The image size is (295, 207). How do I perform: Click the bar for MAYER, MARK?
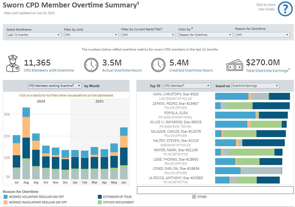pyautogui.click(x=249, y=152)
